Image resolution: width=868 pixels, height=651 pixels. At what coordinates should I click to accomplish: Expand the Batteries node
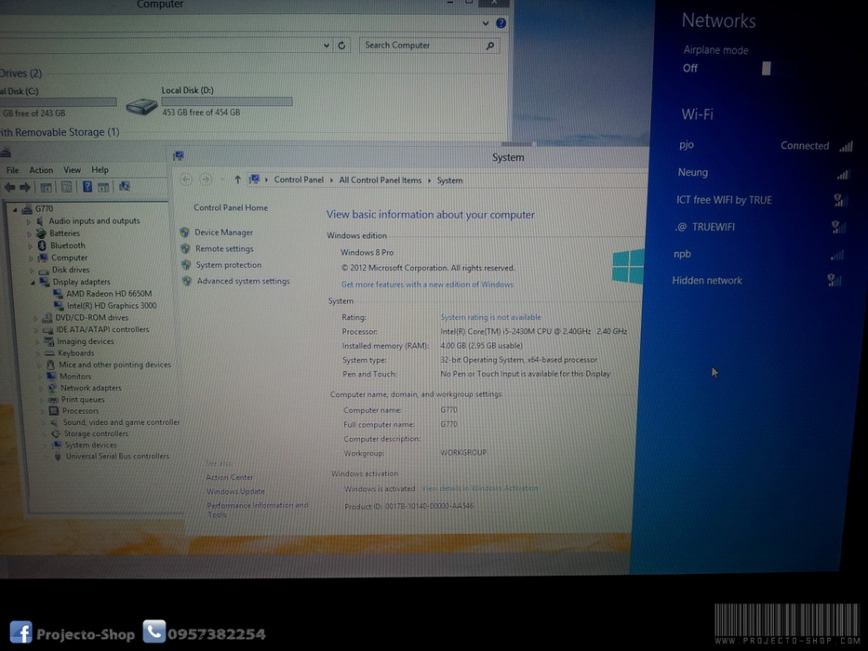(29, 233)
